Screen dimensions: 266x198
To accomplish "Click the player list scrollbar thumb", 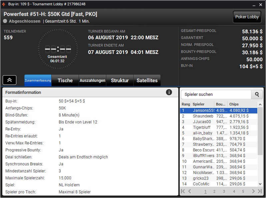I will [260, 131].
